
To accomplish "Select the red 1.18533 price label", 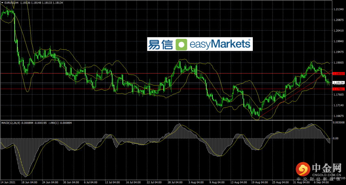I will [x=339, y=73].
